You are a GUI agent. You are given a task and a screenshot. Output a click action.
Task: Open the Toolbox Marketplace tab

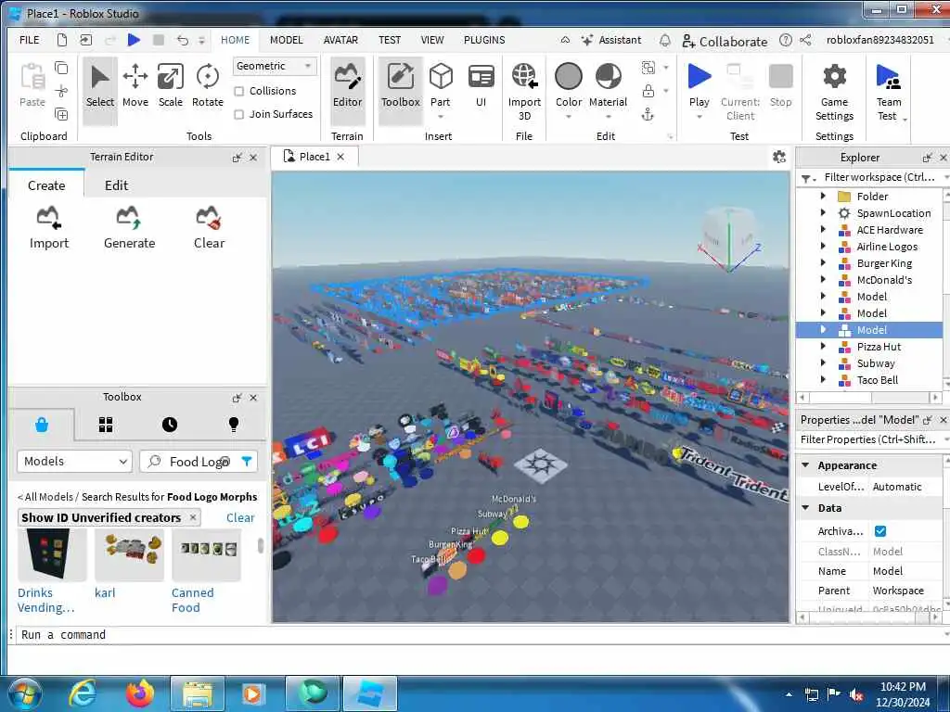tap(41, 425)
